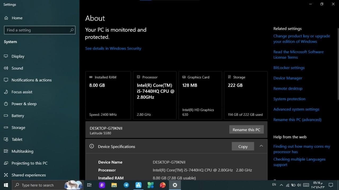Open Task View from taskbar
This screenshot has width=339, height=190.
89,185
